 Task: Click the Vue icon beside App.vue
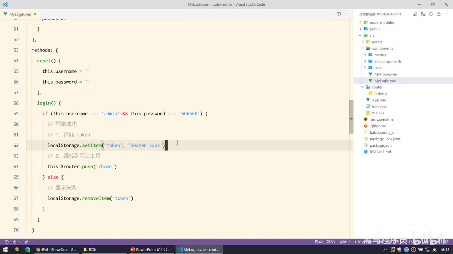click(368, 100)
